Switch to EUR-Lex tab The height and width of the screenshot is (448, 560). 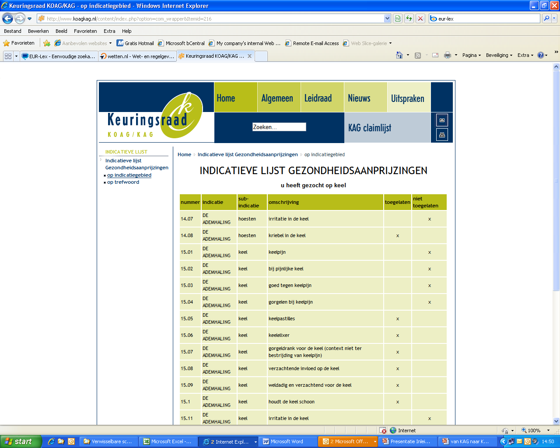59,56
